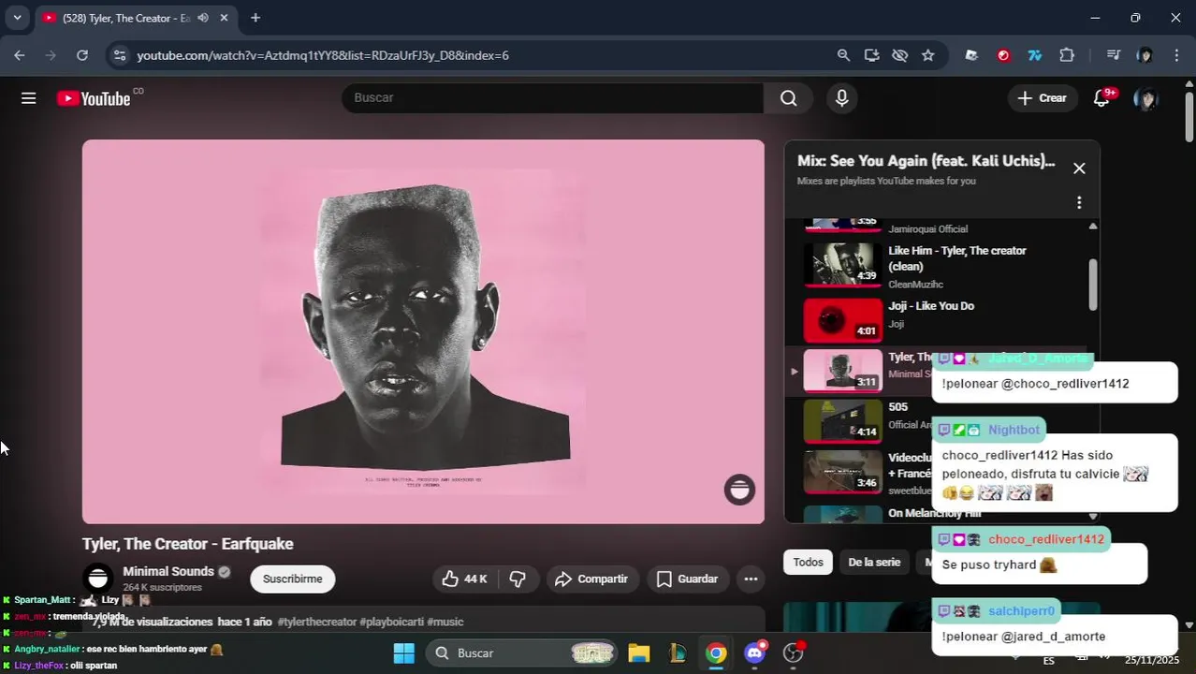
Task: Click the Mix: See You Again playlist title
Action: [926, 161]
